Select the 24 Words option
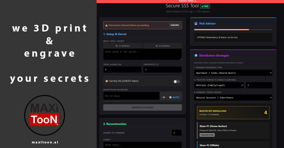The height and width of the screenshot is (148, 284). click(162, 46)
